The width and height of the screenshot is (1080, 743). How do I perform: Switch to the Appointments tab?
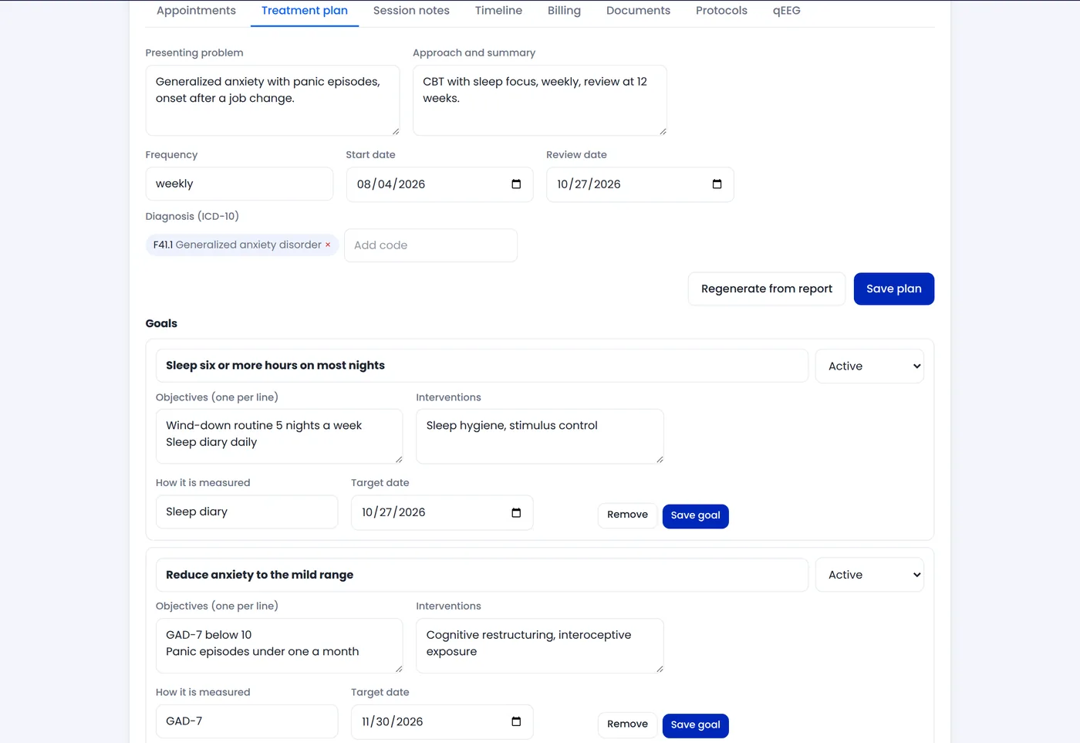pos(196,11)
